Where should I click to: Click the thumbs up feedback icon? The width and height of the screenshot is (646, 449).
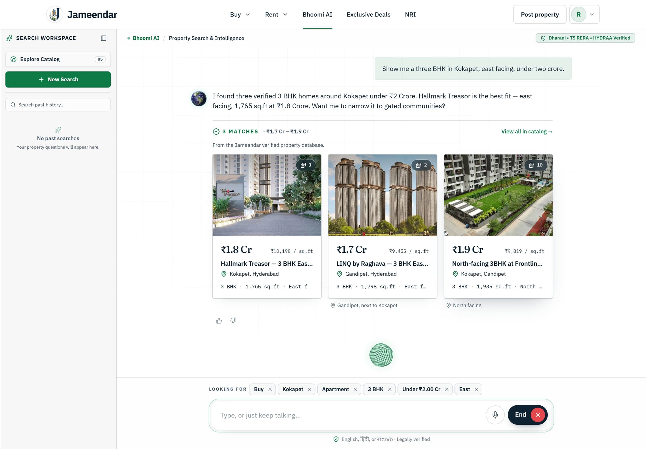click(219, 321)
